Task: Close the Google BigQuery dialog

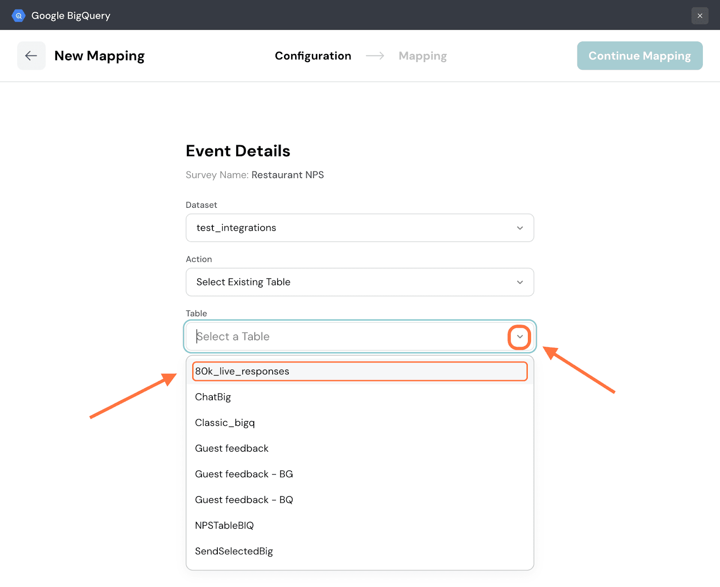Action: (x=700, y=16)
